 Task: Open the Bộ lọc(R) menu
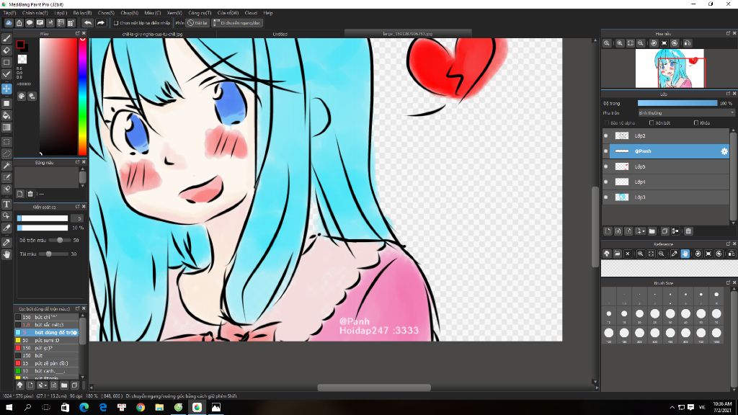pyautogui.click(x=82, y=13)
